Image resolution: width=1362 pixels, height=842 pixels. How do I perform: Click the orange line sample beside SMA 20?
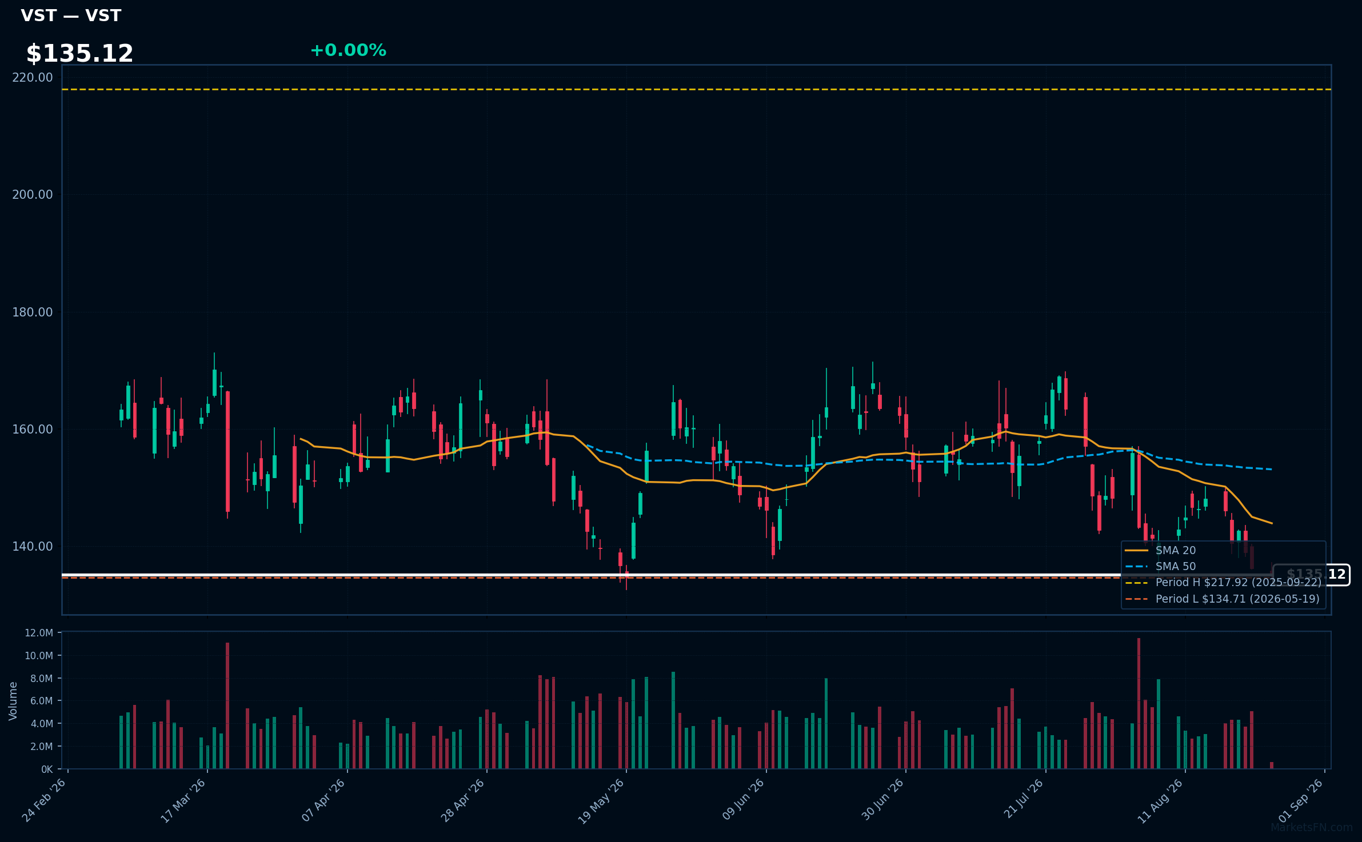tap(1137, 551)
